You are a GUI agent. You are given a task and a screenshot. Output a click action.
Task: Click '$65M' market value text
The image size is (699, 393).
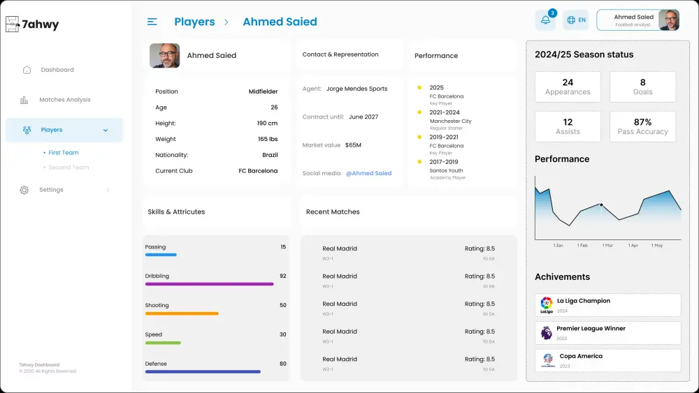click(x=353, y=145)
